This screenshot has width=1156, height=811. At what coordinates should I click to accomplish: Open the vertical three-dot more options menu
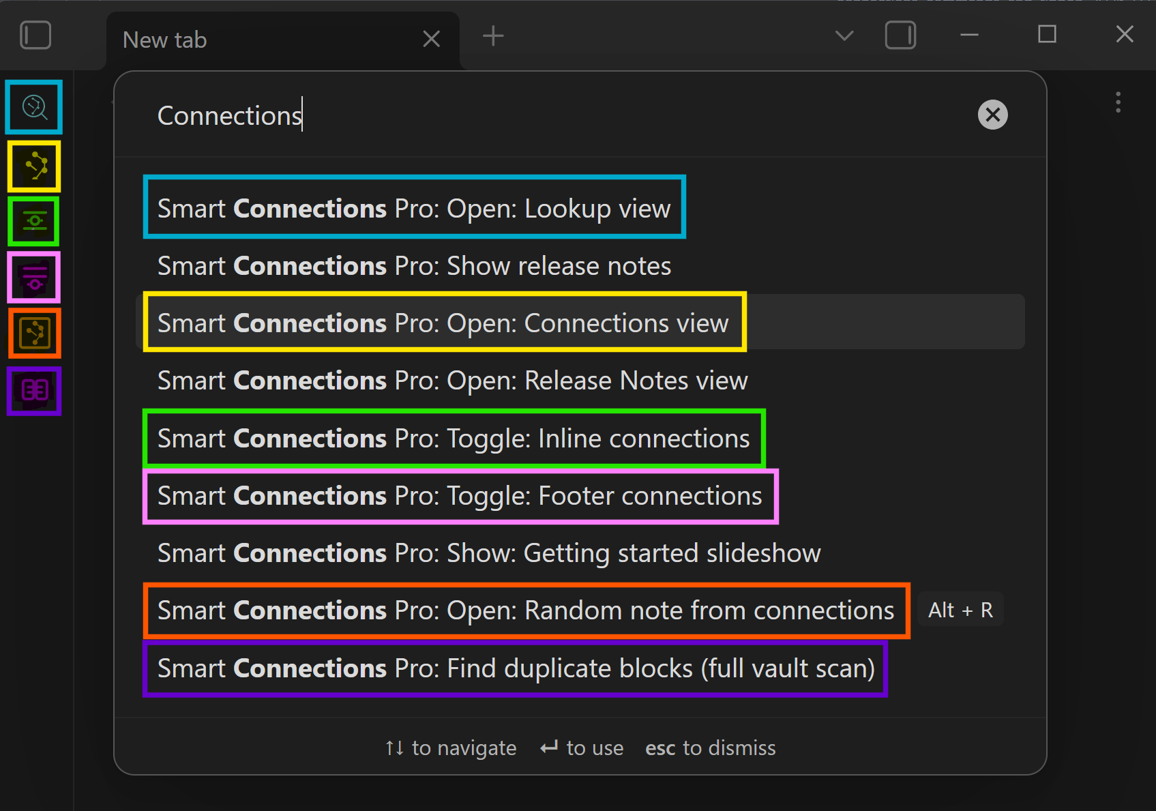pyautogui.click(x=1117, y=102)
